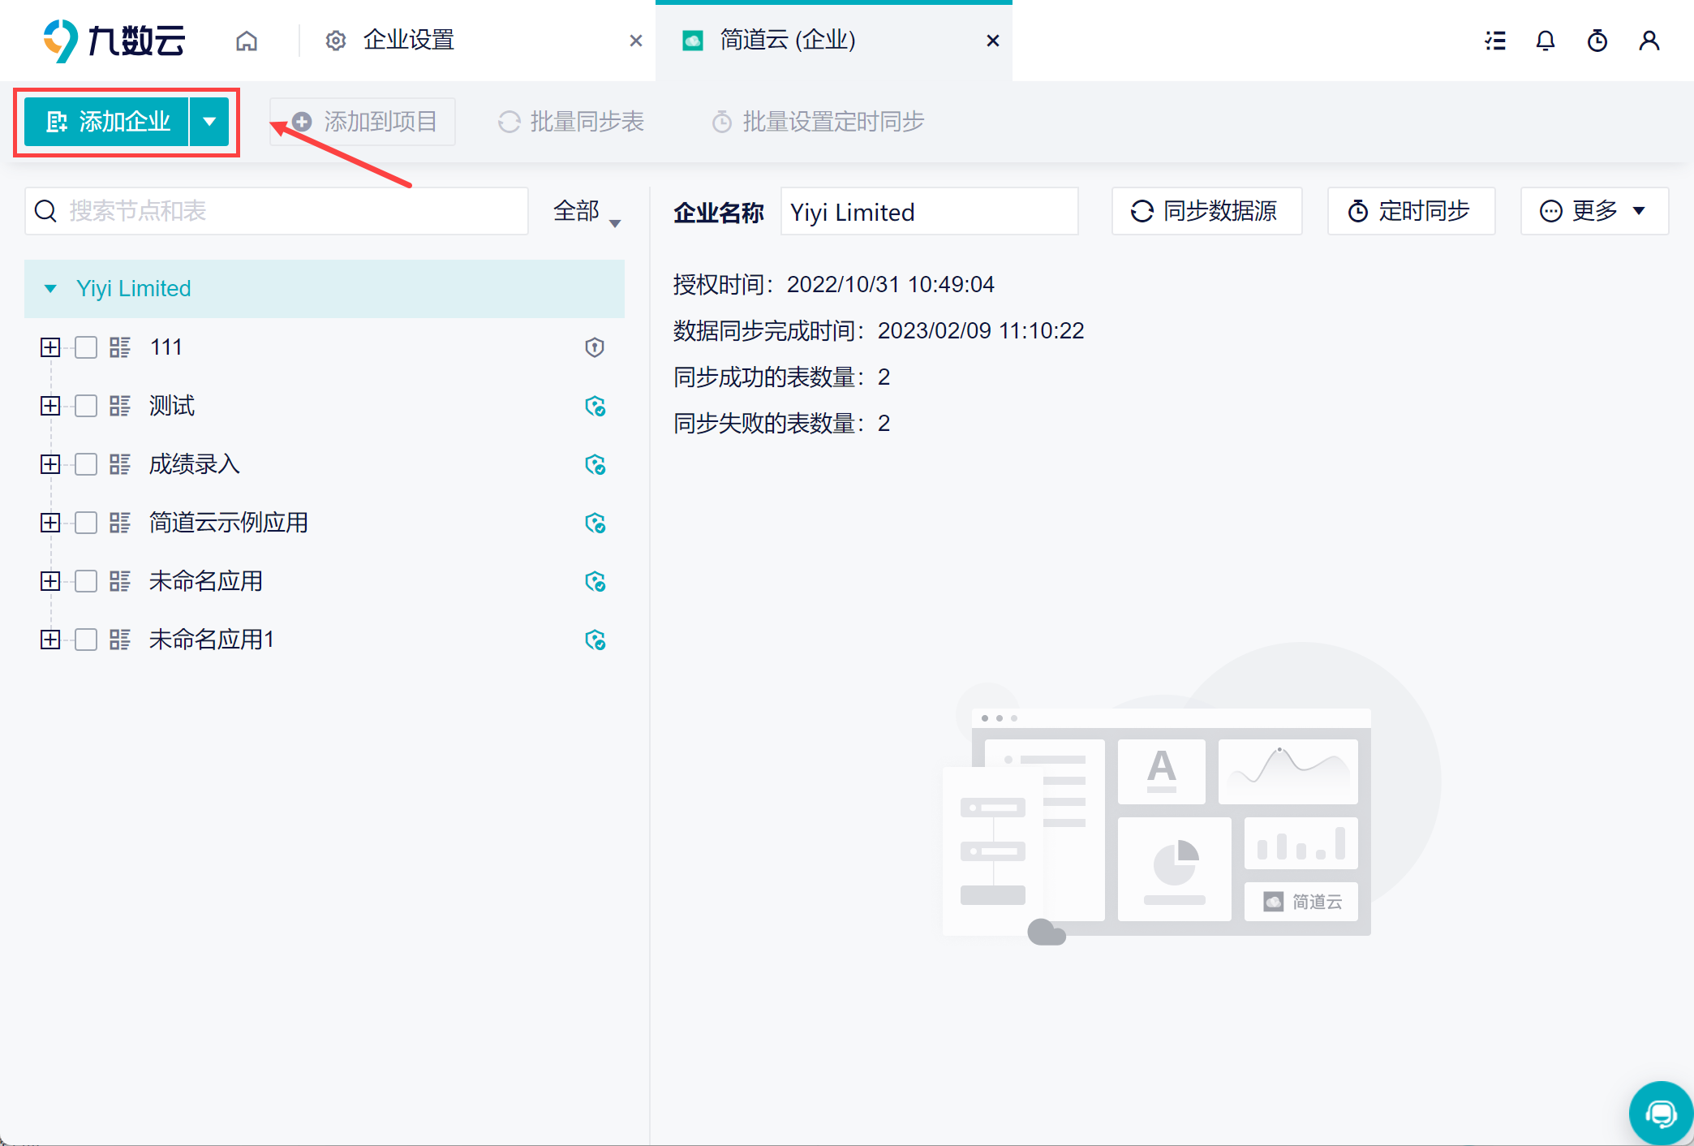Open the customer support chat bubble
Image resolution: width=1694 pixels, height=1146 pixels.
coord(1661,1113)
